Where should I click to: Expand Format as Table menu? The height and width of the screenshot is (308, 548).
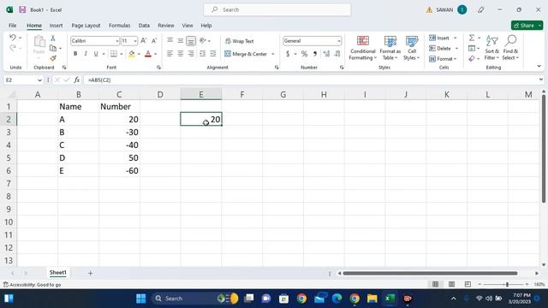(390, 48)
